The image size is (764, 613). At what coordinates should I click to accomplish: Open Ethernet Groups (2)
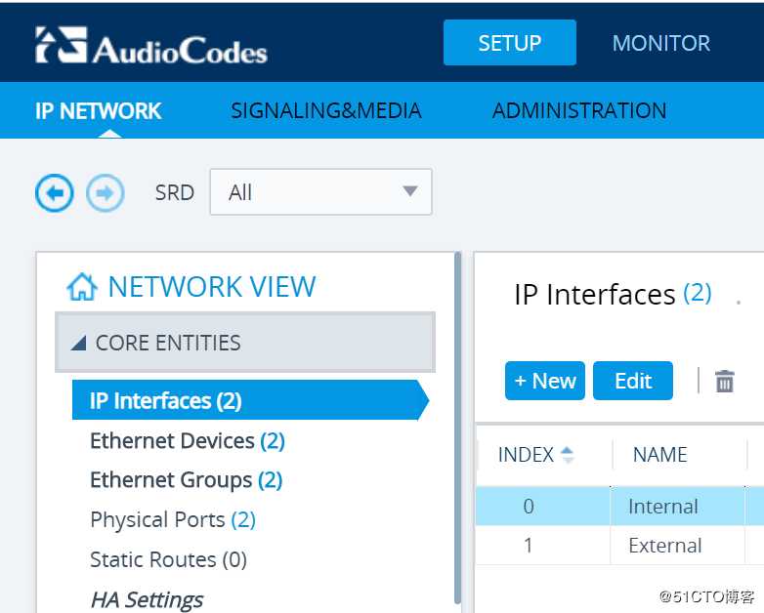click(x=187, y=480)
